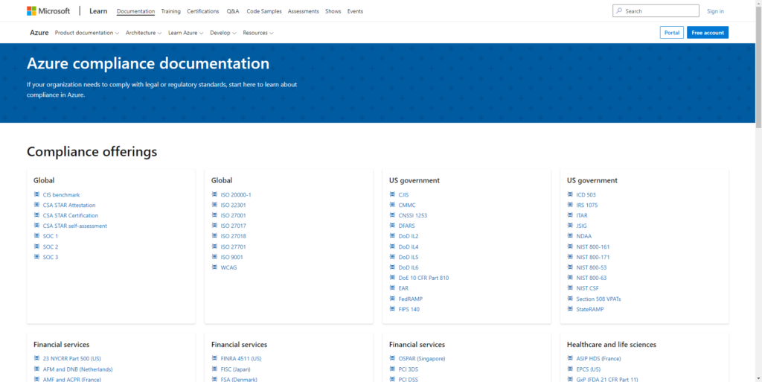Click the document icon beside CIS benchmark

[x=36, y=194]
